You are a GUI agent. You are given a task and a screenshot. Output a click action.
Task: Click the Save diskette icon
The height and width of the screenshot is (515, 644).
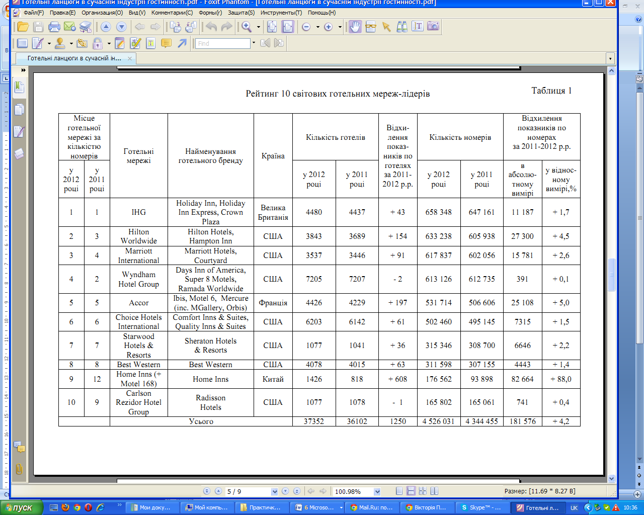click(38, 27)
